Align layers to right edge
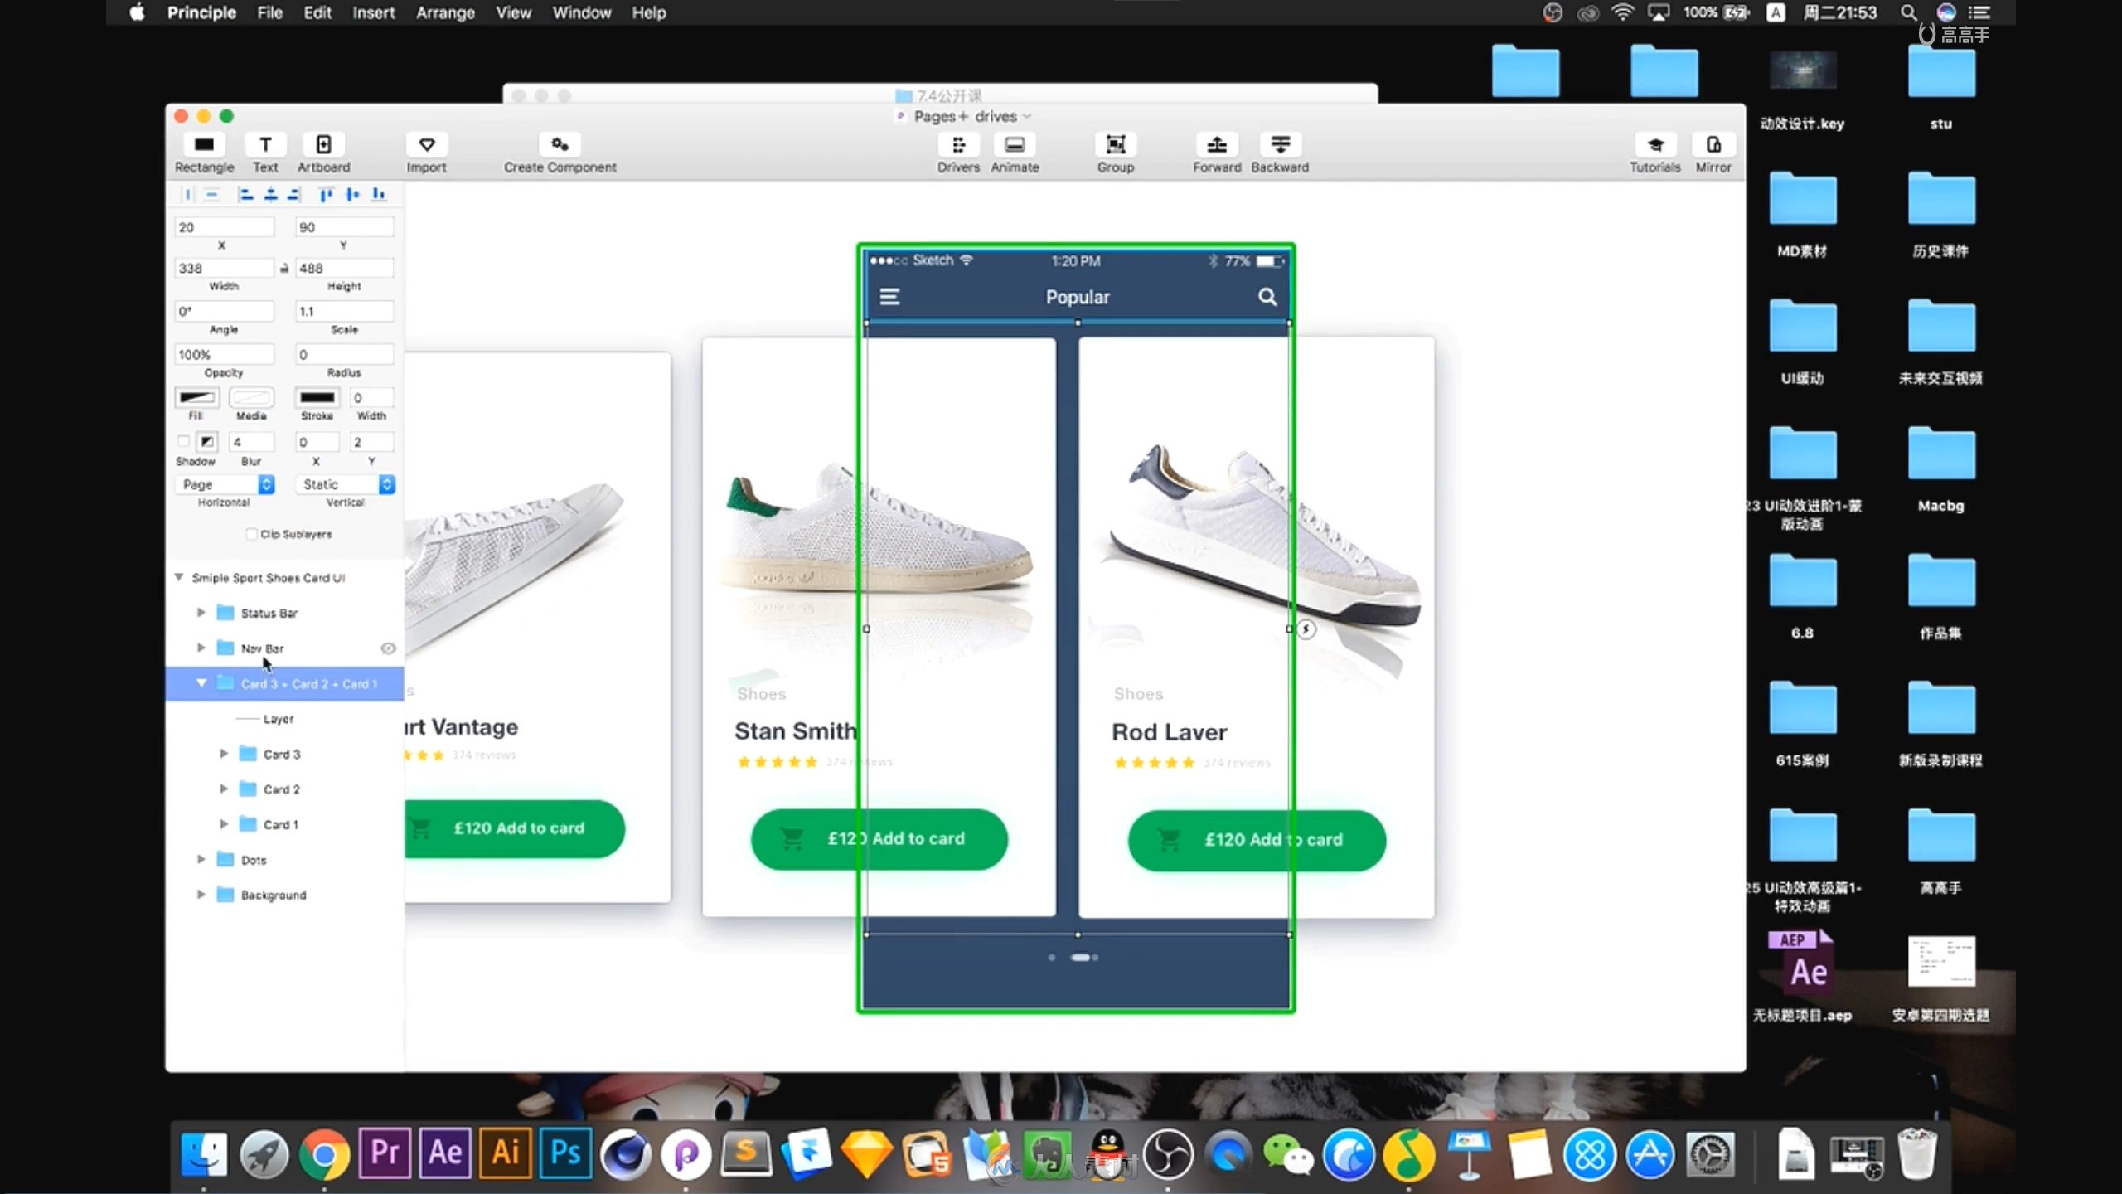This screenshot has width=2122, height=1194. pyautogui.click(x=293, y=194)
